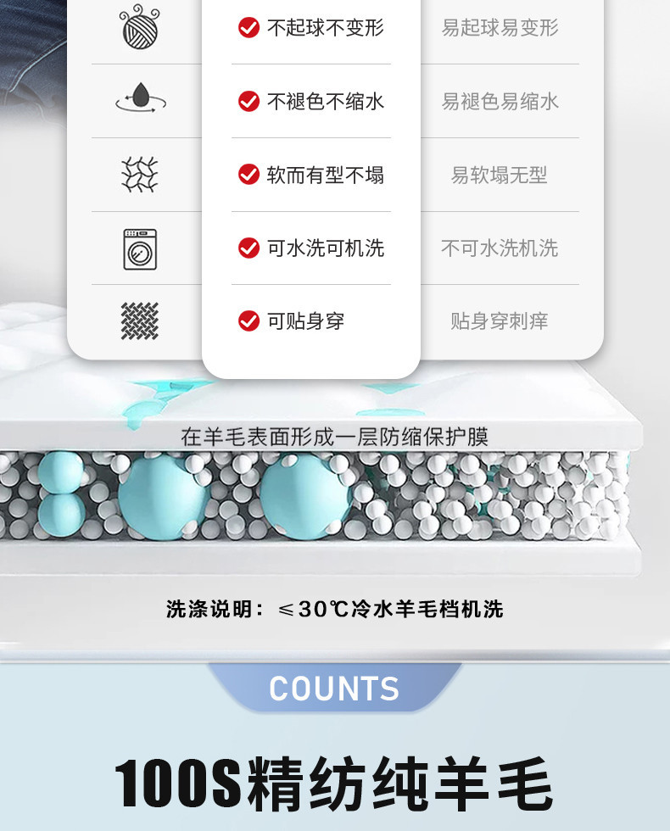Click the 不可水洗机洗 text
Viewport: 670px width, 831px height.
point(500,248)
